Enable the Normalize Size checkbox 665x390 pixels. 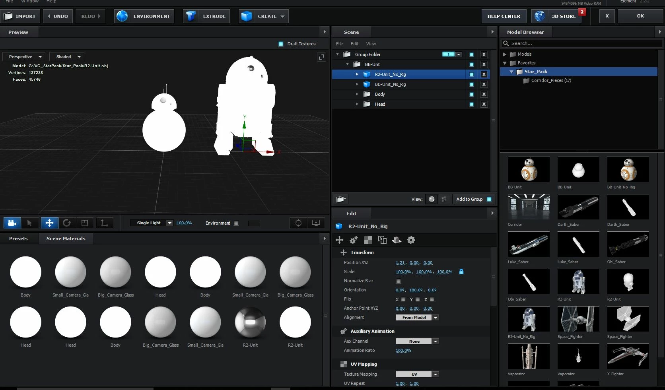point(399,281)
